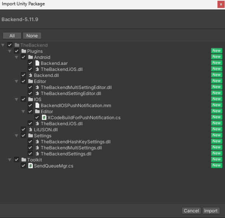Click the None button
Image resolution: width=225 pixels, height=218 pixels.
pyautogui.click(x=32, y=36)
